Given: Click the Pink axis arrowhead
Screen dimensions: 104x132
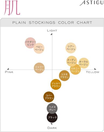Looking at the screenshot, I should pos(8,69).
